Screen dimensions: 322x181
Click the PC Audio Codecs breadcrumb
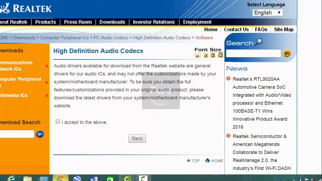tap(111, 38)
